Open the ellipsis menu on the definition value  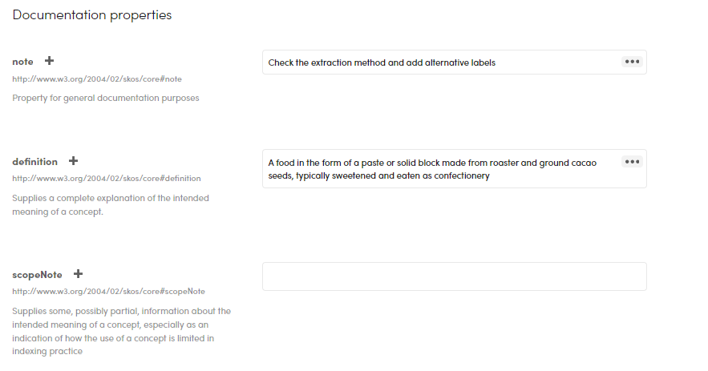click(632, 161)
